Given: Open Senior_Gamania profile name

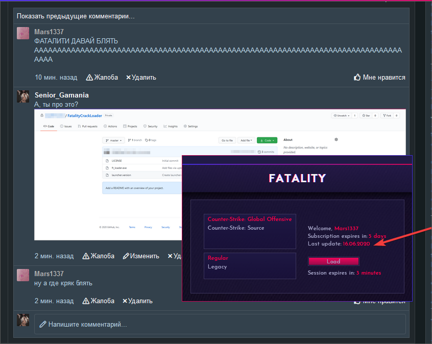Looking at the screenshot, I should coord(62,95).
